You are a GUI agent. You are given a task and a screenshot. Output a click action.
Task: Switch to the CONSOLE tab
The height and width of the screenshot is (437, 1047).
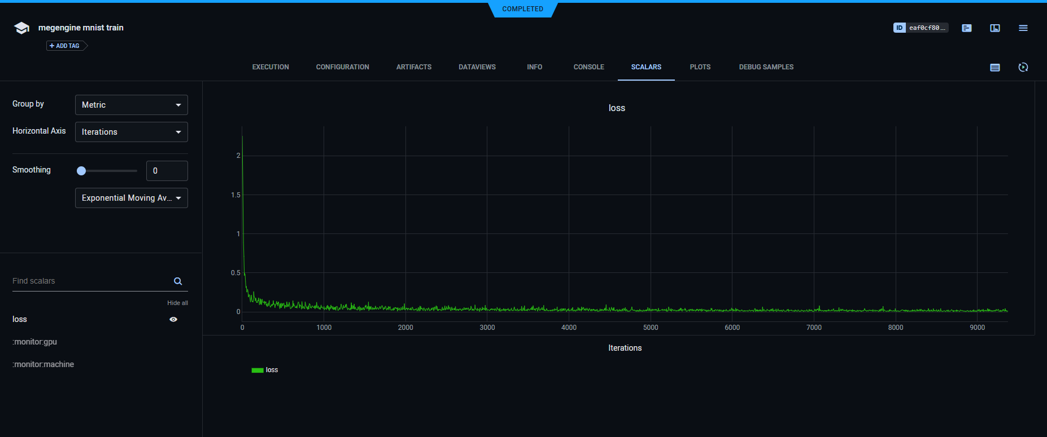pos(588,67)
